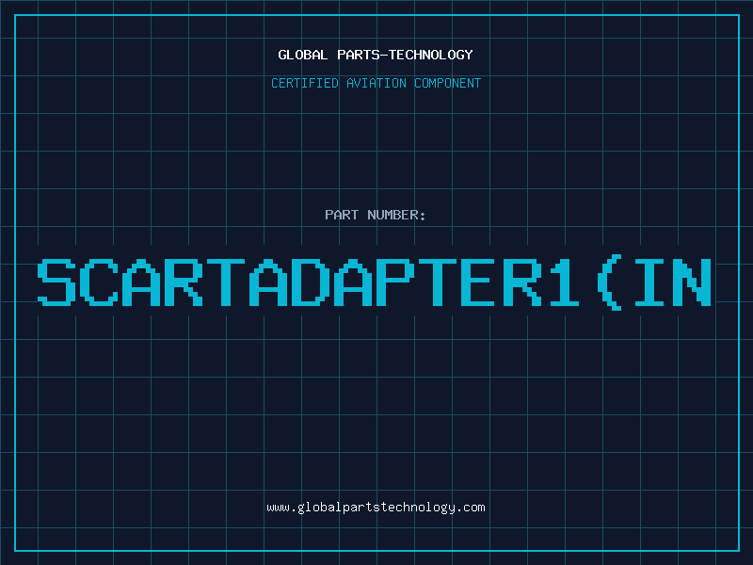Screen dimensions: 753x565
Task: Click the SCARTADAPTER1(IN part number text
Action: click(375, 282)
